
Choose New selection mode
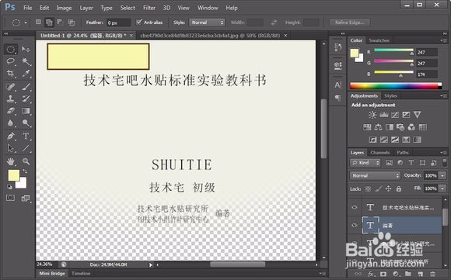click(38, 22)
